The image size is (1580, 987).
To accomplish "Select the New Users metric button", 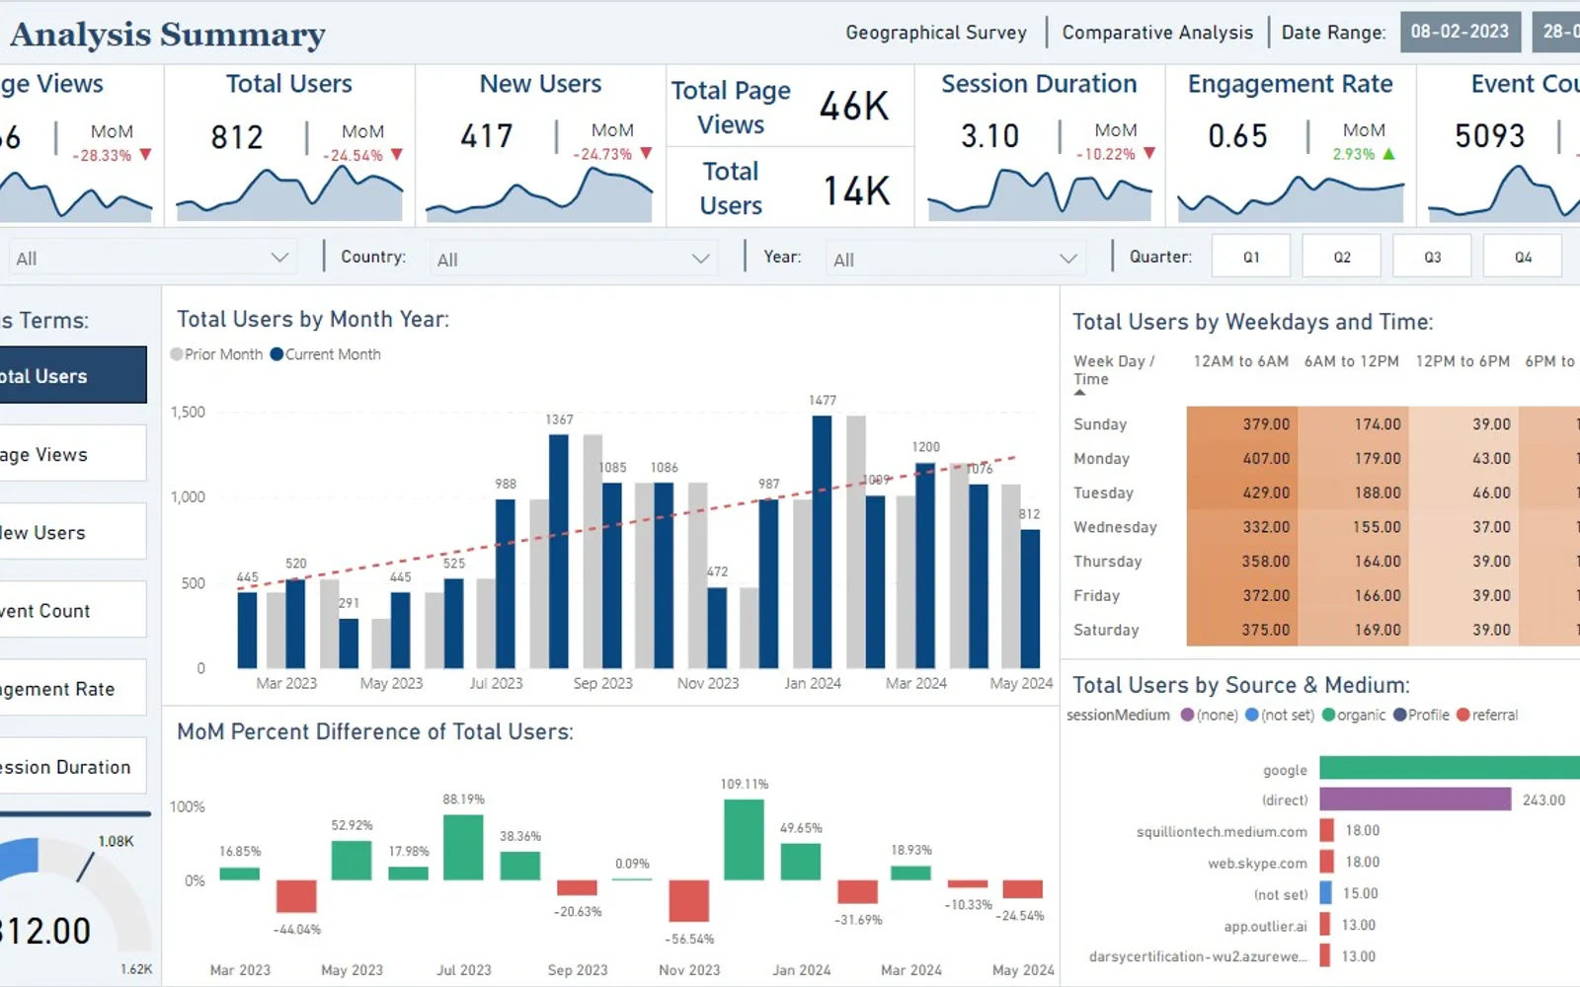I will pyautogui.click(x=73, y=532).
